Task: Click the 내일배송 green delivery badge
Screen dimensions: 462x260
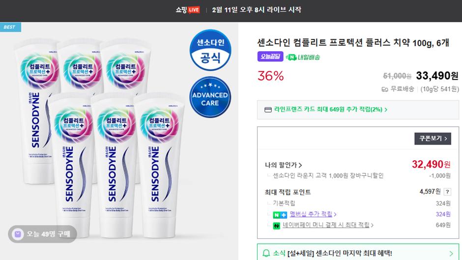Action: tap(303, 57)
